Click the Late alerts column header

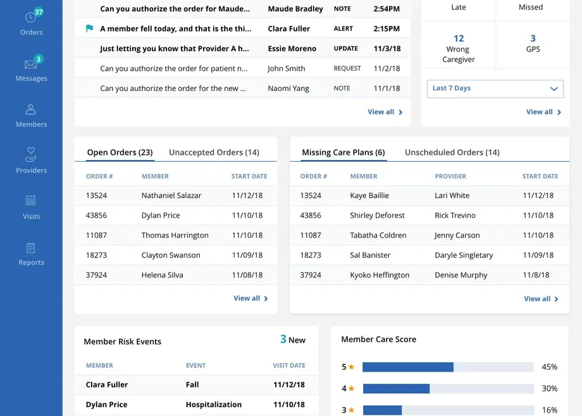point(459,7)
